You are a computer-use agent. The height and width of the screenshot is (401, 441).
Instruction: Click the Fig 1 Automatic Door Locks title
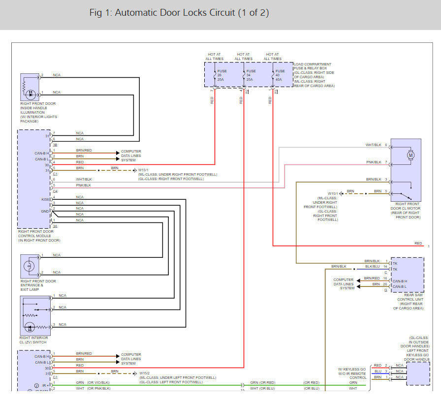point(179,13)
